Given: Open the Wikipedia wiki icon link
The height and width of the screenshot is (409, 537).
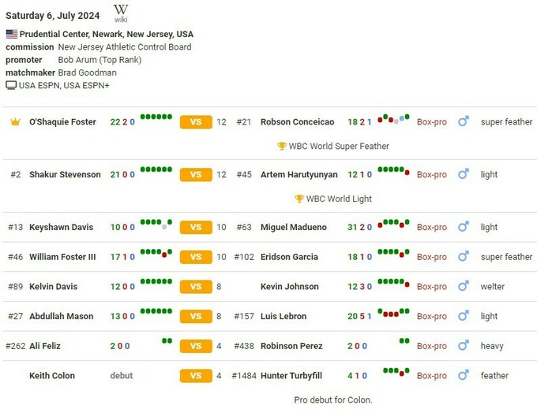Looking at the screenshot, I should (121, 13).
